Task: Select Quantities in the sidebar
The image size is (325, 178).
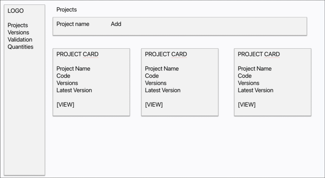Action: pos(20,47)
